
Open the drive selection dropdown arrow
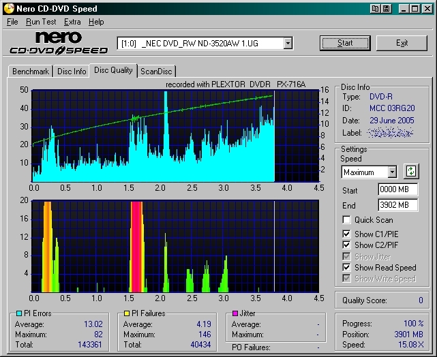pos(288,44)
